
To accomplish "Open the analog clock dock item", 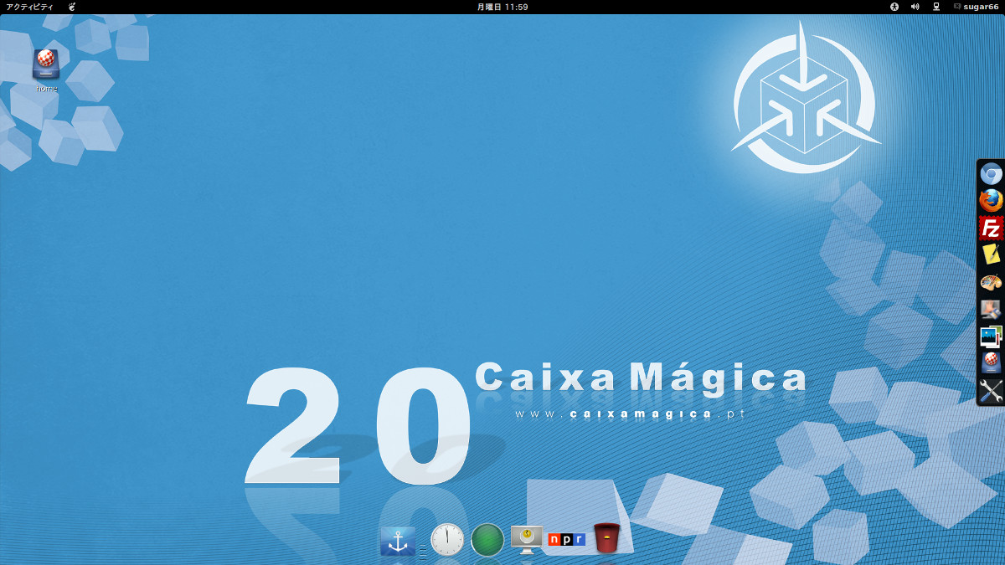I will click(447, 540).
